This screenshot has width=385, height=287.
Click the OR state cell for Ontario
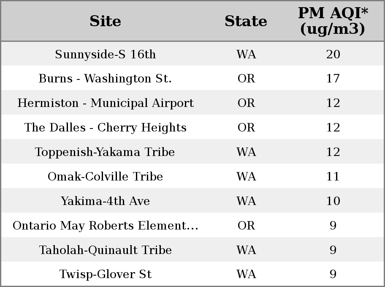(x=246, y=226)
